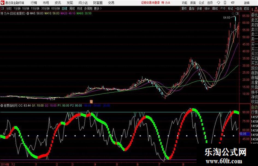Toggle side panel icon at chart top-right

click(237, 13)
